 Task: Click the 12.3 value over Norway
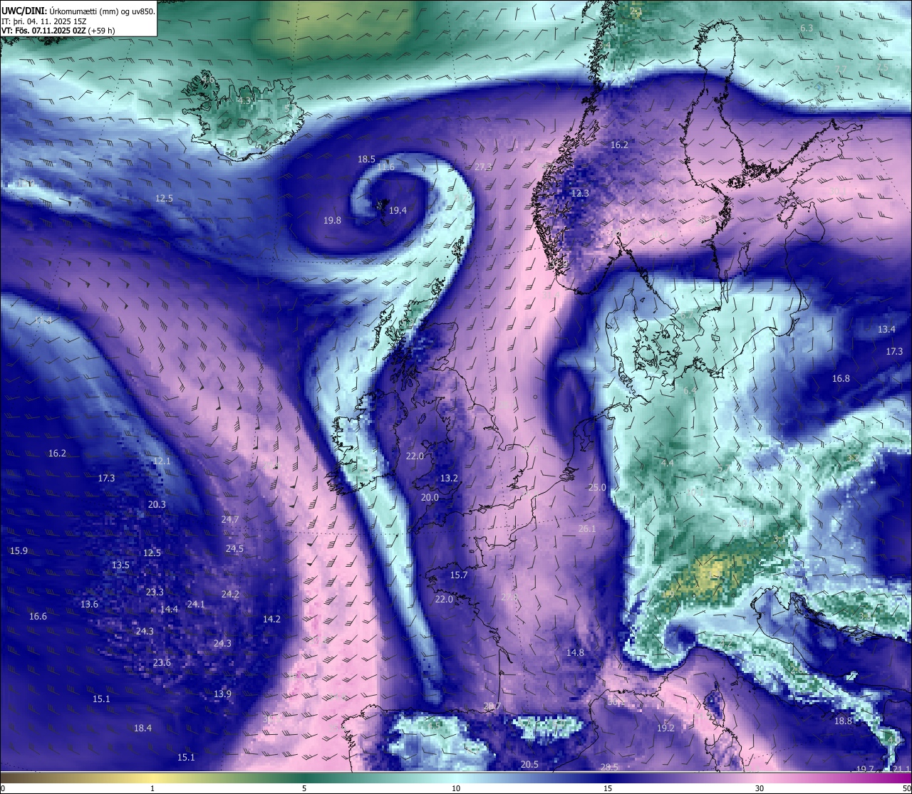580,194
